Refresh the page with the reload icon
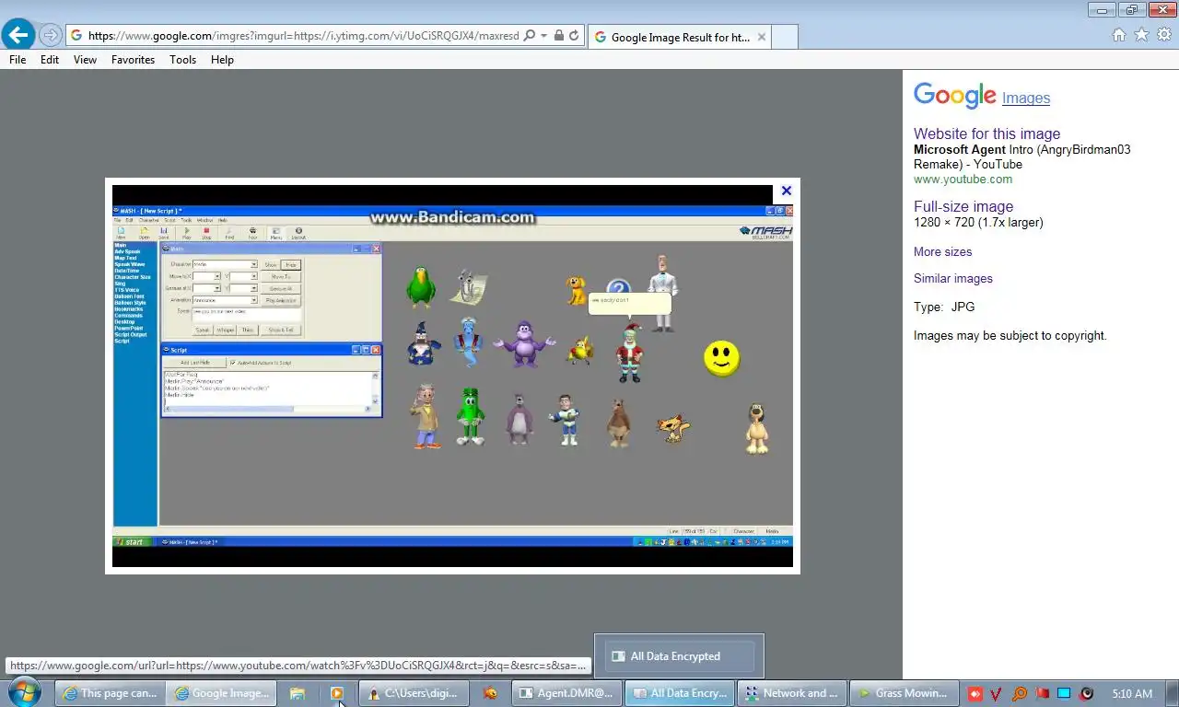The image size is (1179, 707). [574, 36]
